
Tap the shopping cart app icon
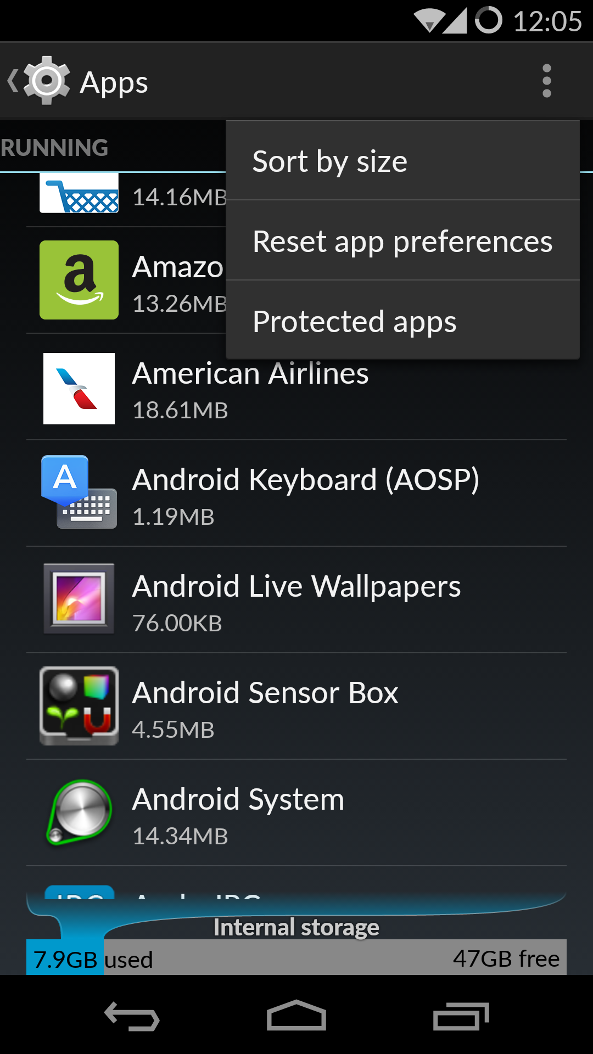pyautogui.click(x=79, y=193)
